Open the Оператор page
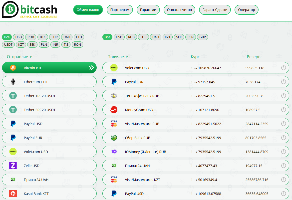The height and width of the screenshot is (200, 292). [246, 10]
